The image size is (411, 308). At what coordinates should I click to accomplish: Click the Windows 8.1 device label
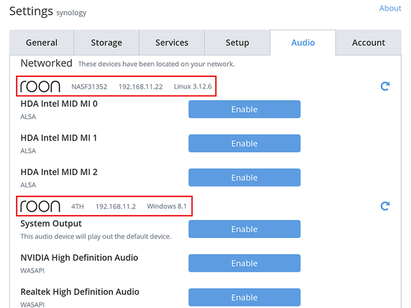166,206
